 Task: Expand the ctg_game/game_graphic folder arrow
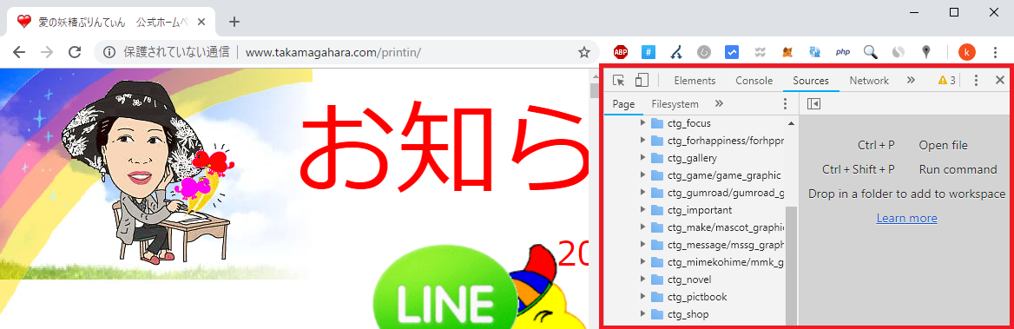(x=642, y=175)
